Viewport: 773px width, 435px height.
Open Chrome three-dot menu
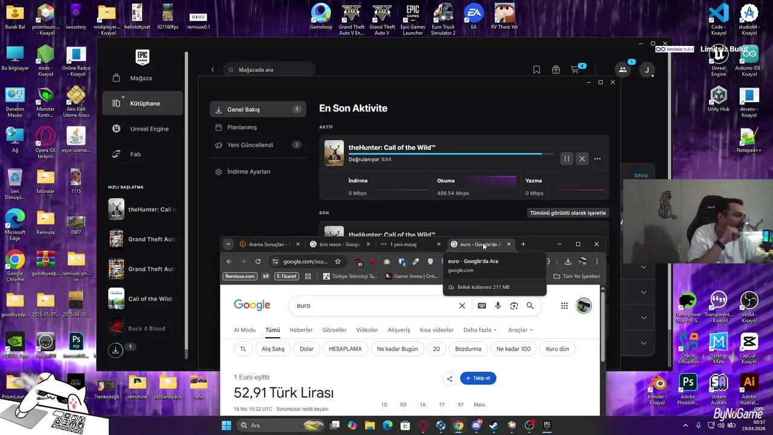click(597, 261)
